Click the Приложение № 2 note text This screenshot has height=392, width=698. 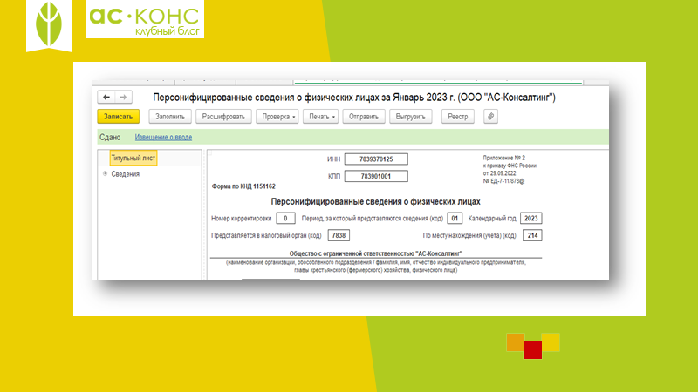point(510,169)
